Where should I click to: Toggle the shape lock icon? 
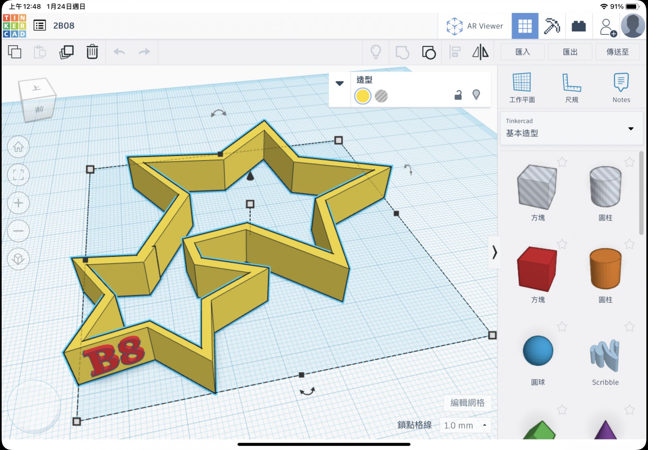coord(458,95)
